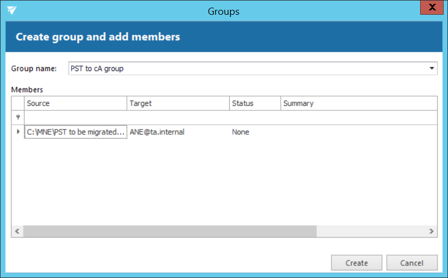Click the Source filter cell in filter row
The width and height of the screenshot is (448, 278).
75,117
